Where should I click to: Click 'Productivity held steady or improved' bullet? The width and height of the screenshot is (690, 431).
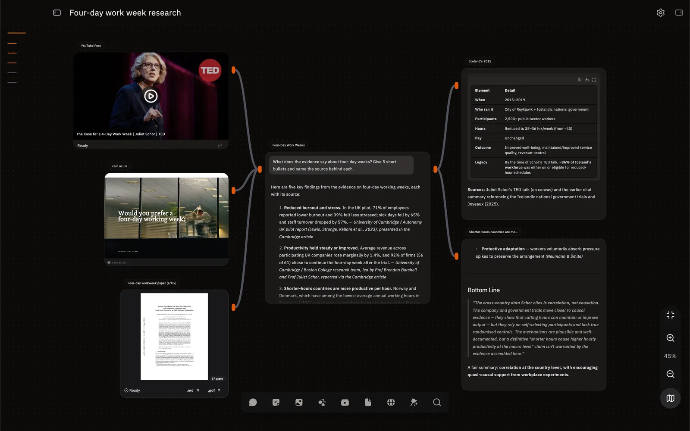tap(351, 262)
